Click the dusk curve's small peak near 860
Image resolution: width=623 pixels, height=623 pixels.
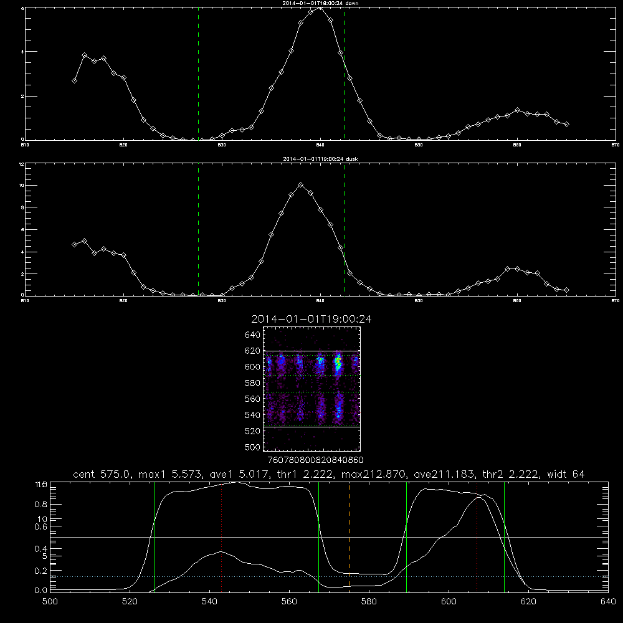coord(517,269)
